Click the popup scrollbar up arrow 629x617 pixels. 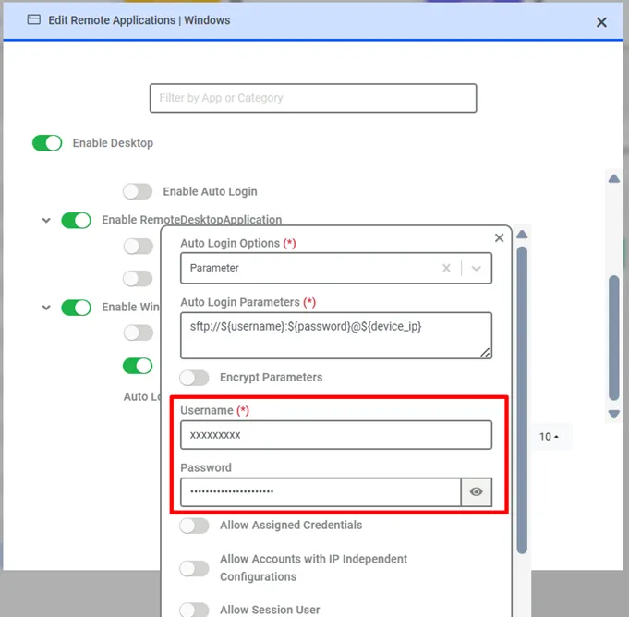point(522,235)
